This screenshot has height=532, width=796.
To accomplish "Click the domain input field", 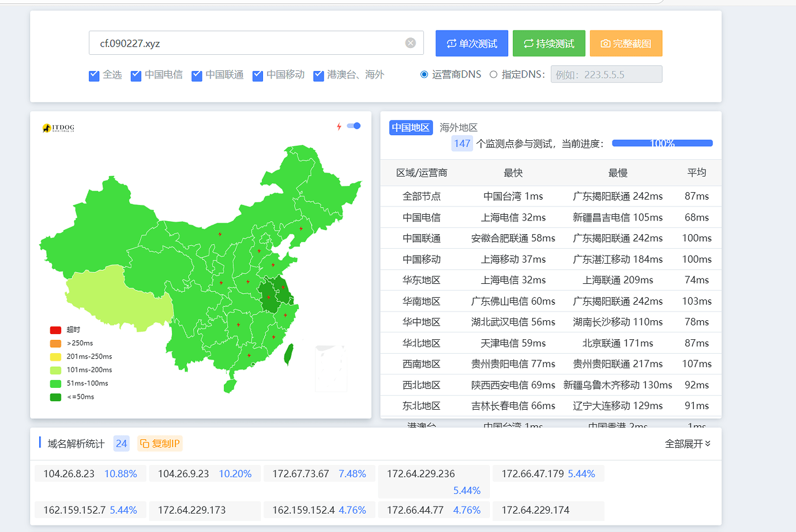I will [256, 43].
